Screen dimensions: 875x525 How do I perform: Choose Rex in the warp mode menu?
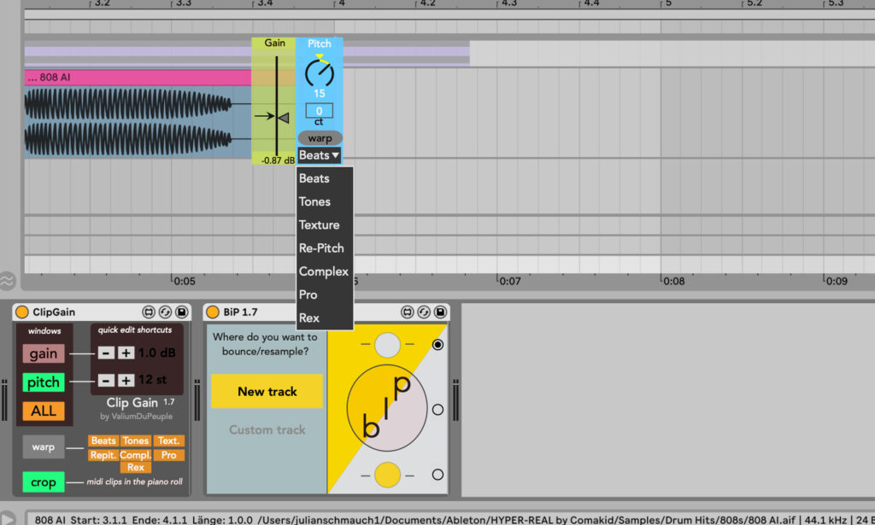pyautogui.click(x=325, y=318)
